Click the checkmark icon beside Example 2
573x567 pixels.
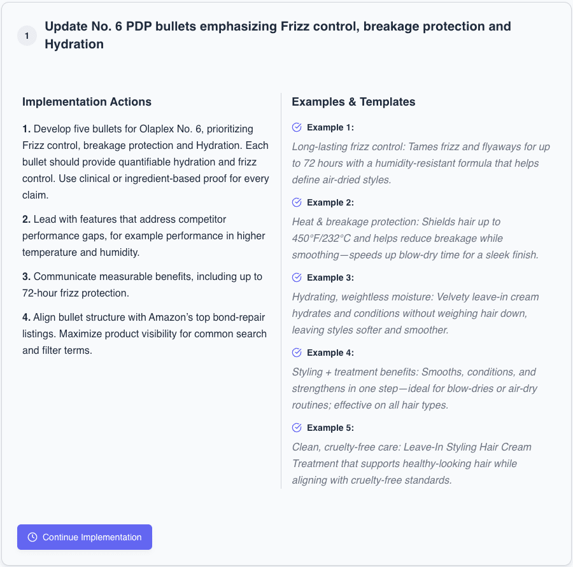297,202
